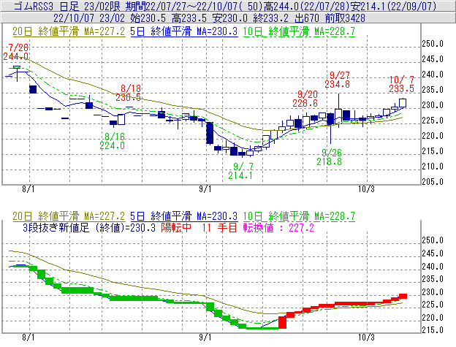
Task: Click the upper chart 205.0 axis value
Action: click(433, 182)
